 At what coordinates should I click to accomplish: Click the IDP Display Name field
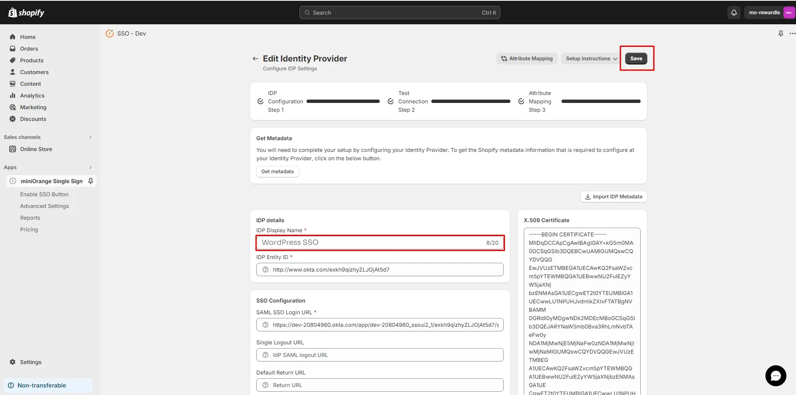[380, 243]
